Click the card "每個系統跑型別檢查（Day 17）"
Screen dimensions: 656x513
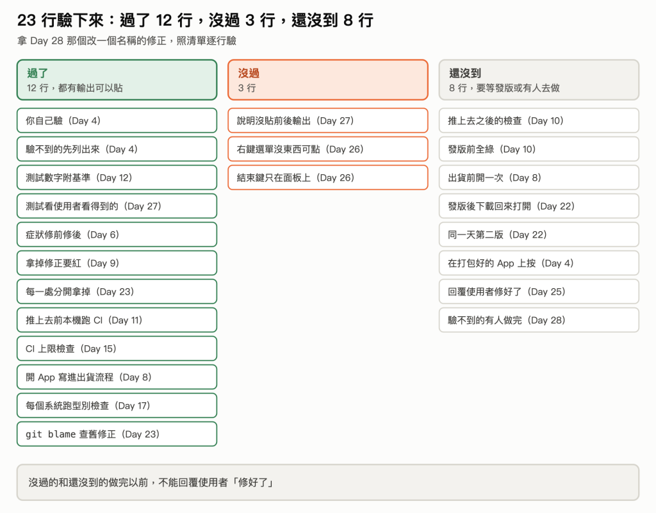[x=117, y=405]
